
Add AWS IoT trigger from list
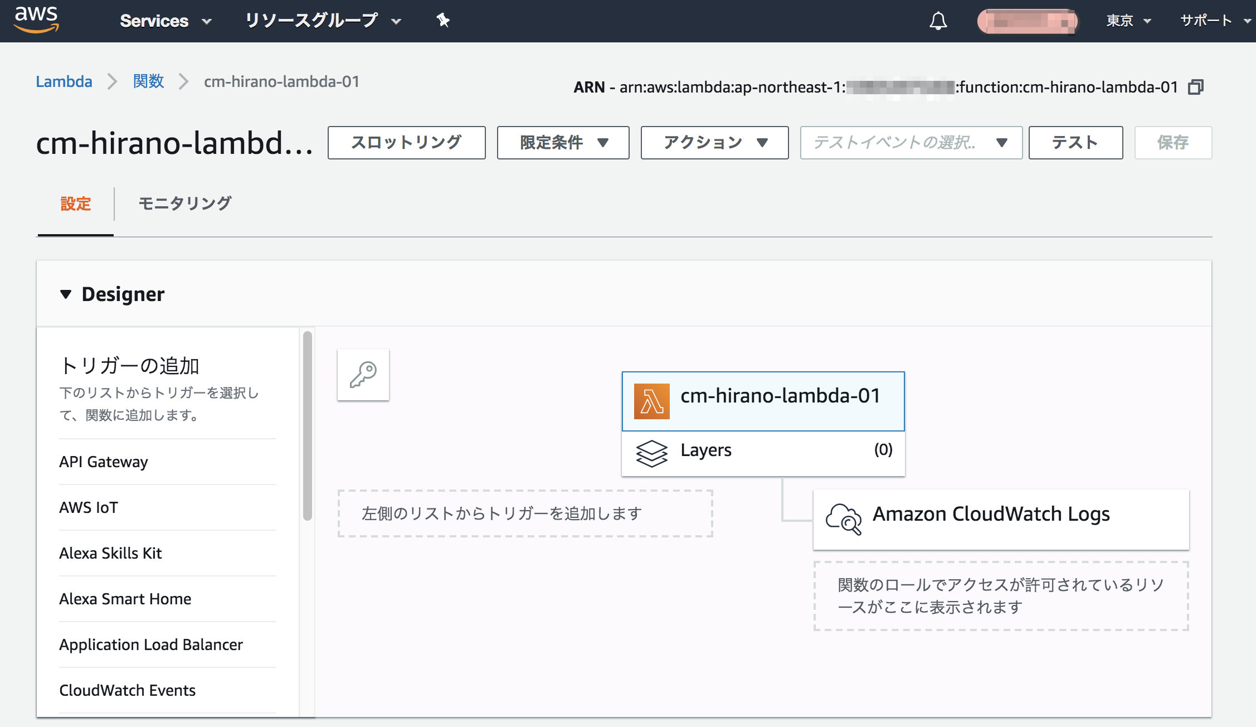[168, 507]
